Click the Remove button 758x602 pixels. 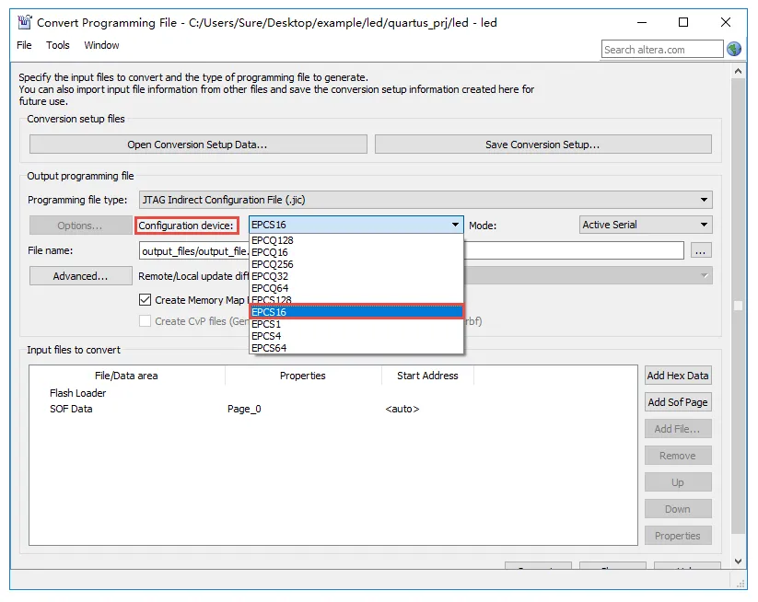click(x=678, y=456)
